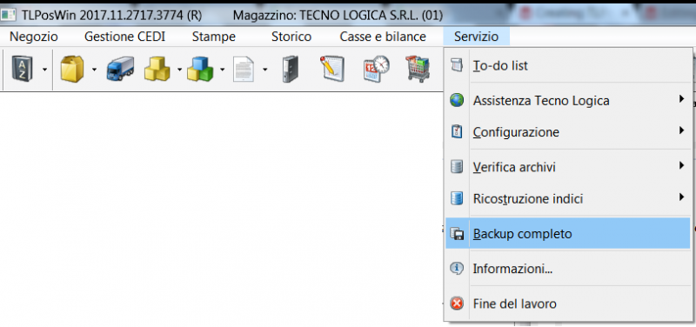Click the multicolored cubes toolbar icon
Screen dimensions: 696x327
pyautogui.click(x=200, y=70)
